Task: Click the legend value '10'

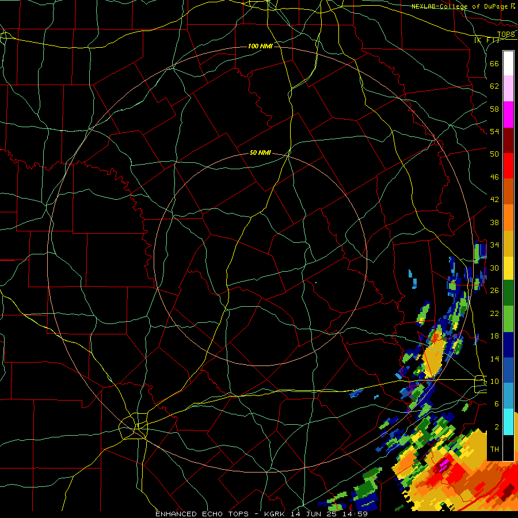Action: (x=494, y=382)
